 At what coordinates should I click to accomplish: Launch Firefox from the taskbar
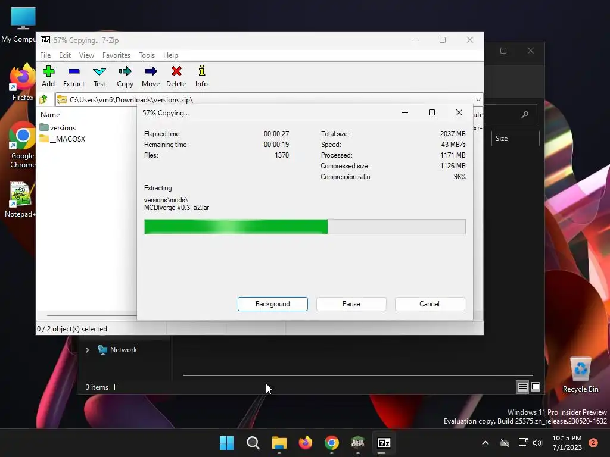click(x=306, y=443)
